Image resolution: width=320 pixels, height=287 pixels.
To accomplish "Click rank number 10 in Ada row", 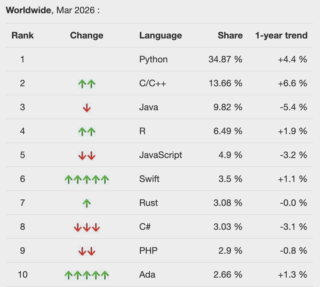I will point(22,275).
